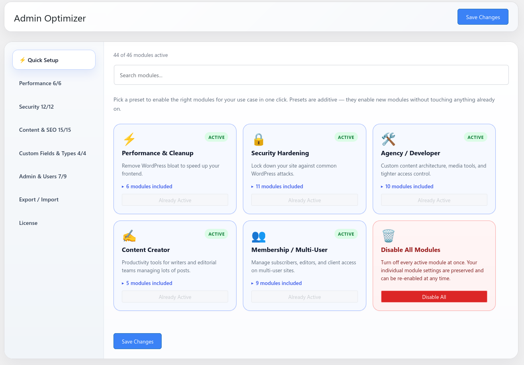Open the Quick Setup tab
This screenshot has height=365, width=524.
click(x=54, y=60)
